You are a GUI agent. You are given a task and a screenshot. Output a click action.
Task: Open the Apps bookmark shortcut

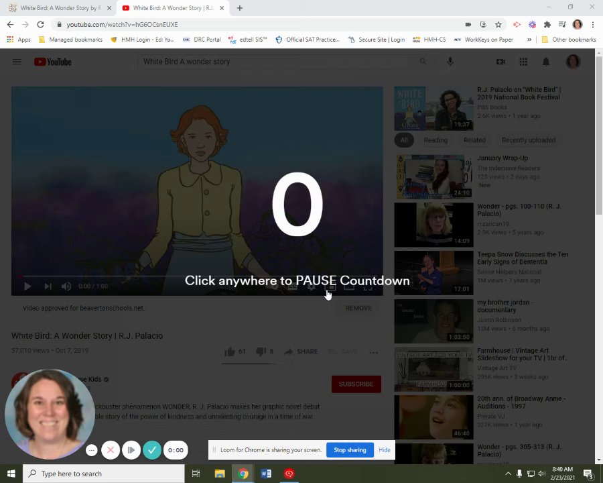click(19, 40)
